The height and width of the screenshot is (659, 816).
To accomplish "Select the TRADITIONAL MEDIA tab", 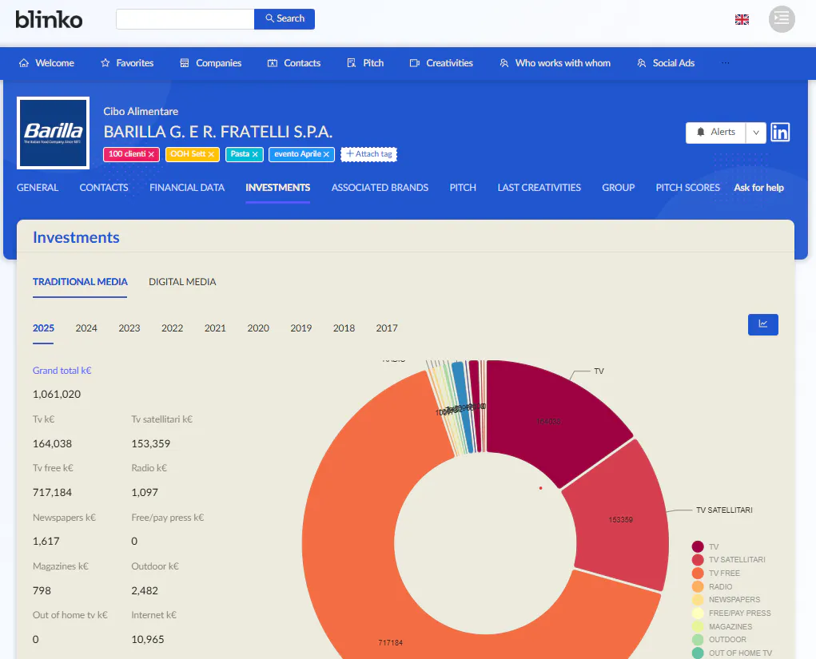I will point(80,282).
